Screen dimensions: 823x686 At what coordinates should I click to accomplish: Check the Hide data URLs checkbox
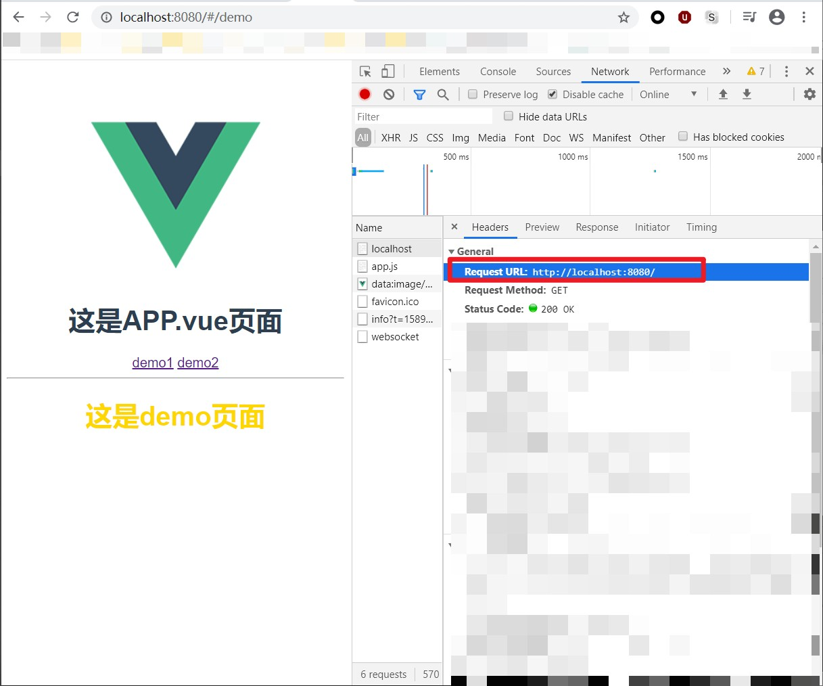coord(509,116)
